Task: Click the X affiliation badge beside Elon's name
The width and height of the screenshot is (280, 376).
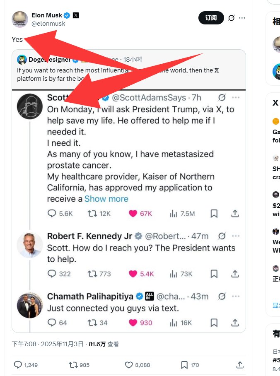Action: [x=76, y=15]
